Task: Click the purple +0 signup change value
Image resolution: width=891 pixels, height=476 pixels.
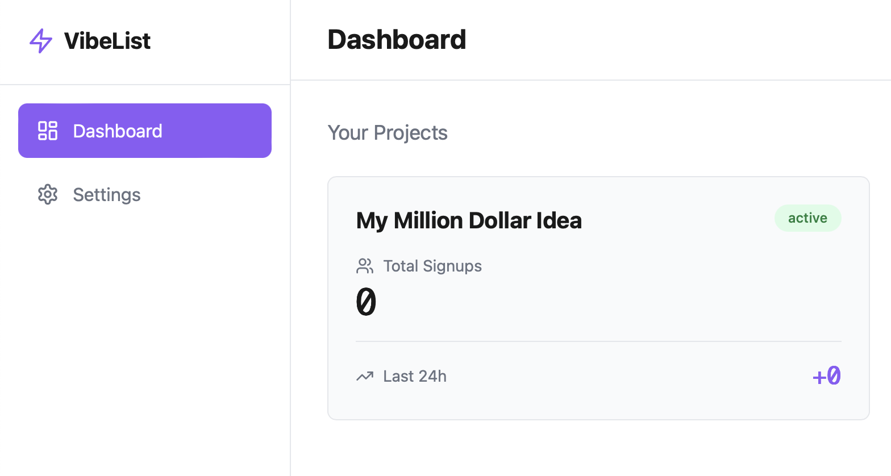Action: tap(827, 376)
